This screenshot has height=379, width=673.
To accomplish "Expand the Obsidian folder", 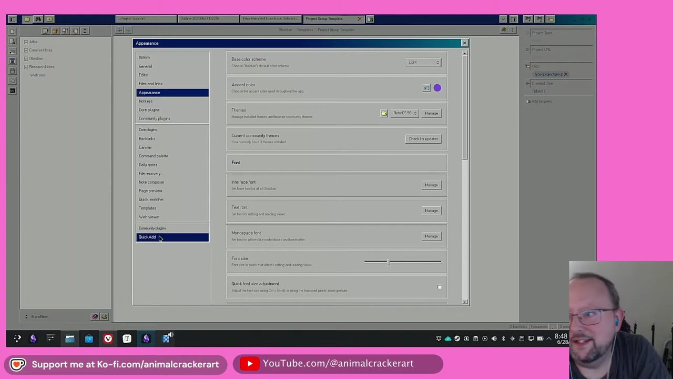I will tap(26, 58).
